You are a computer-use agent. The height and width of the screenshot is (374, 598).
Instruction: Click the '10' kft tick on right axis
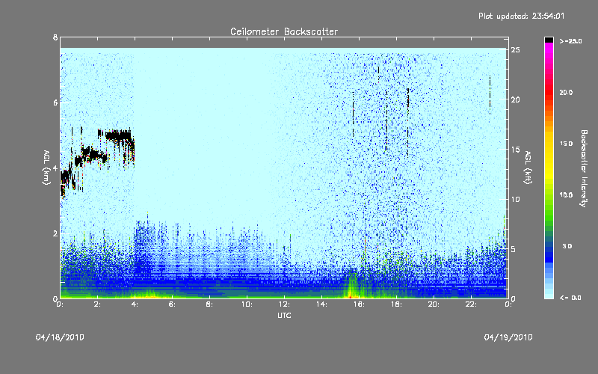click(x=515, y=199)
